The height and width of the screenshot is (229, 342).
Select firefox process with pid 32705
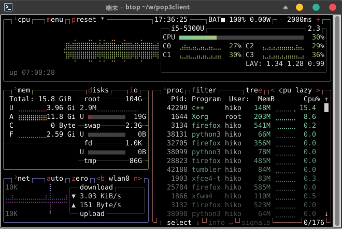pos(241,143)
